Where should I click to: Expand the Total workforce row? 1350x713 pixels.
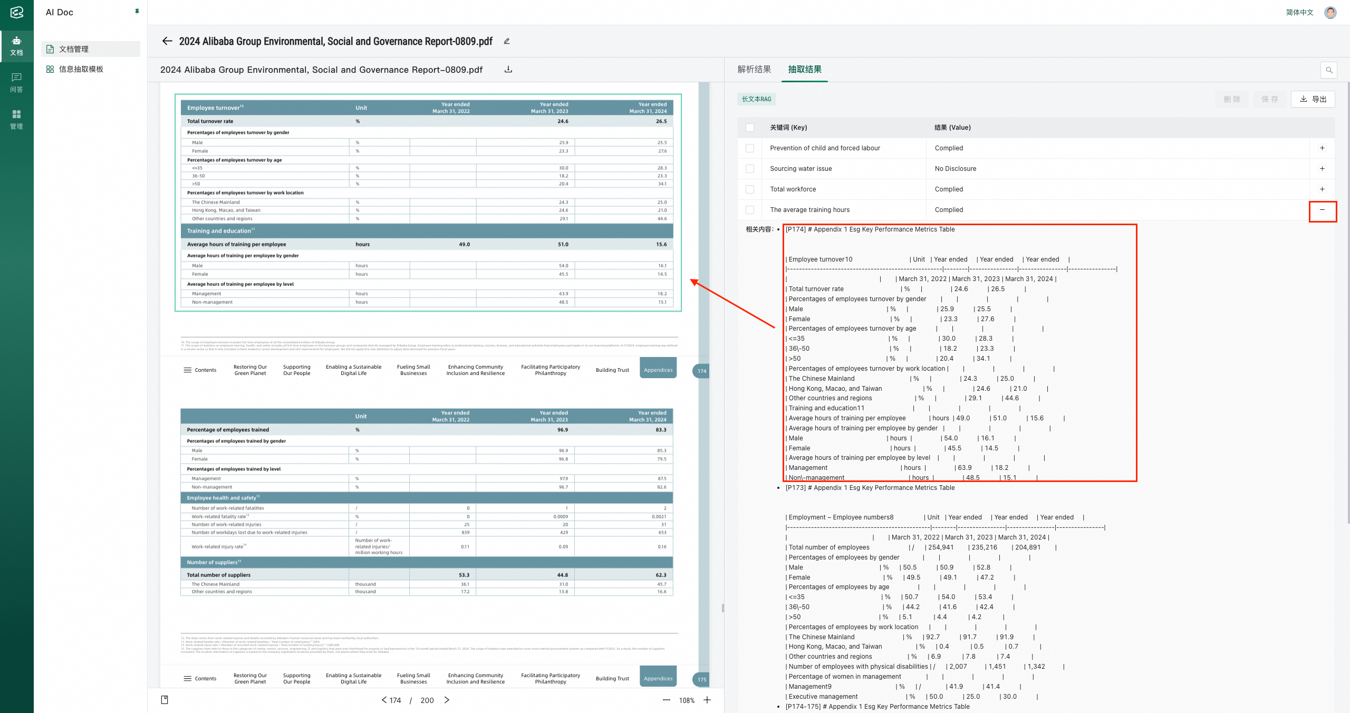coord(1322,189)
